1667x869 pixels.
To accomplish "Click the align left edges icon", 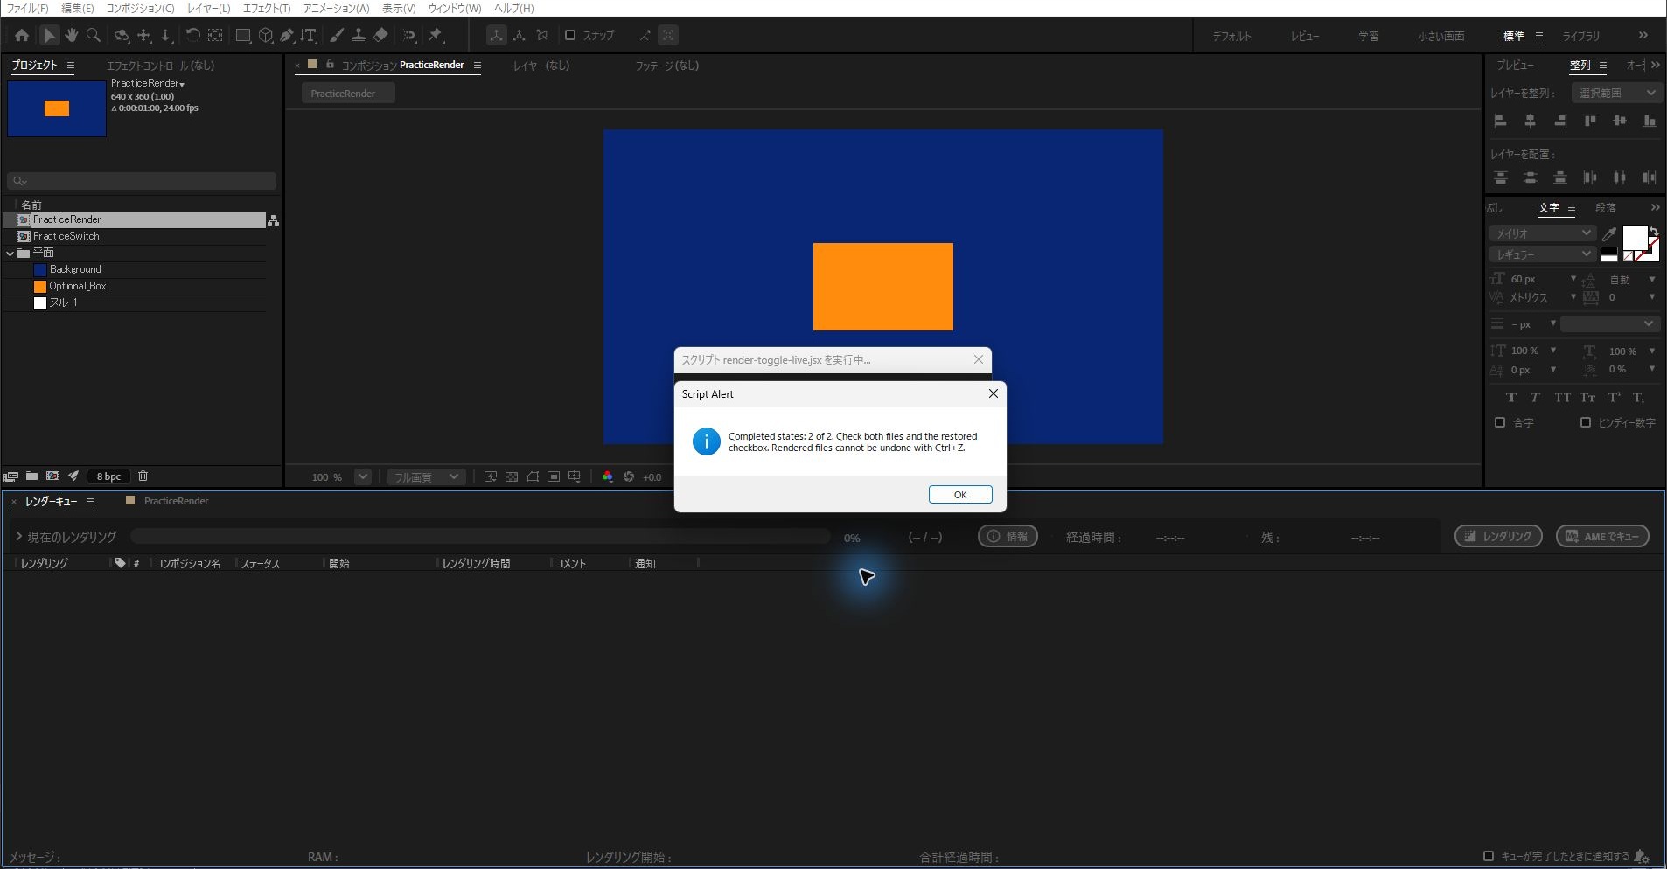I will point(1501,121).
